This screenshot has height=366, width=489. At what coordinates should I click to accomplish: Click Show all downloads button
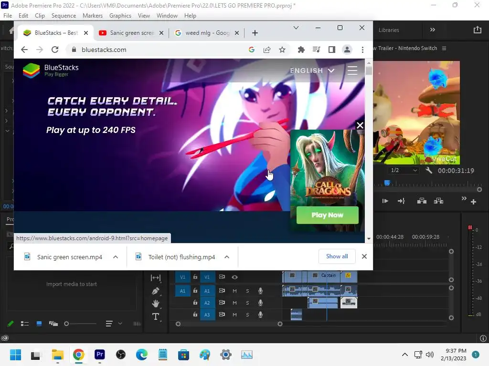[337, 256]
